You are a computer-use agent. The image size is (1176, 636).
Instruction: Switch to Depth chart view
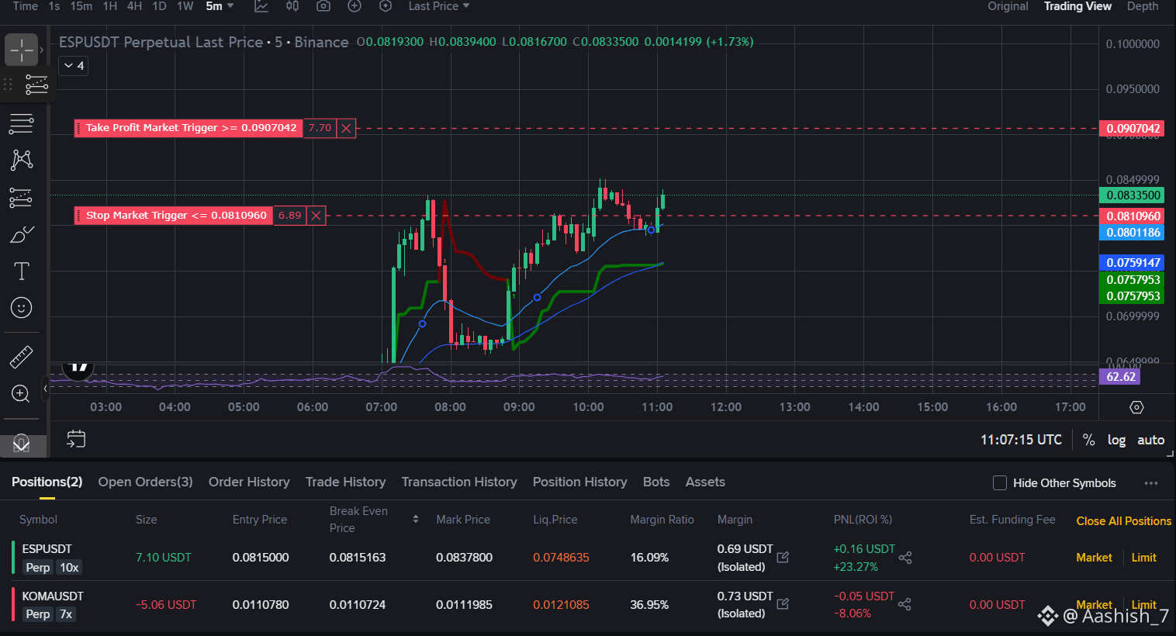[x=1143, y=6]
